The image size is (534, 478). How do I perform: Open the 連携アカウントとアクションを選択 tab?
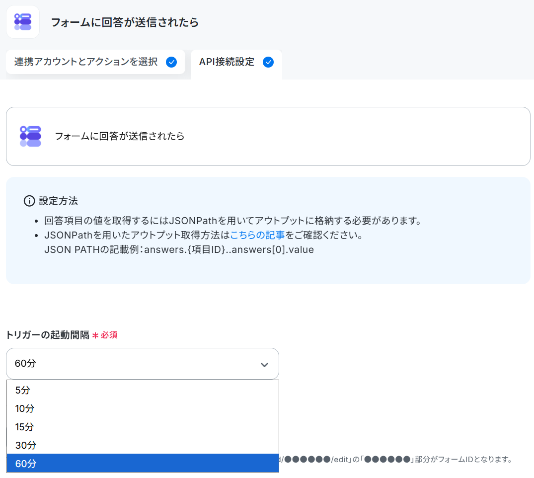click(95, 62)
